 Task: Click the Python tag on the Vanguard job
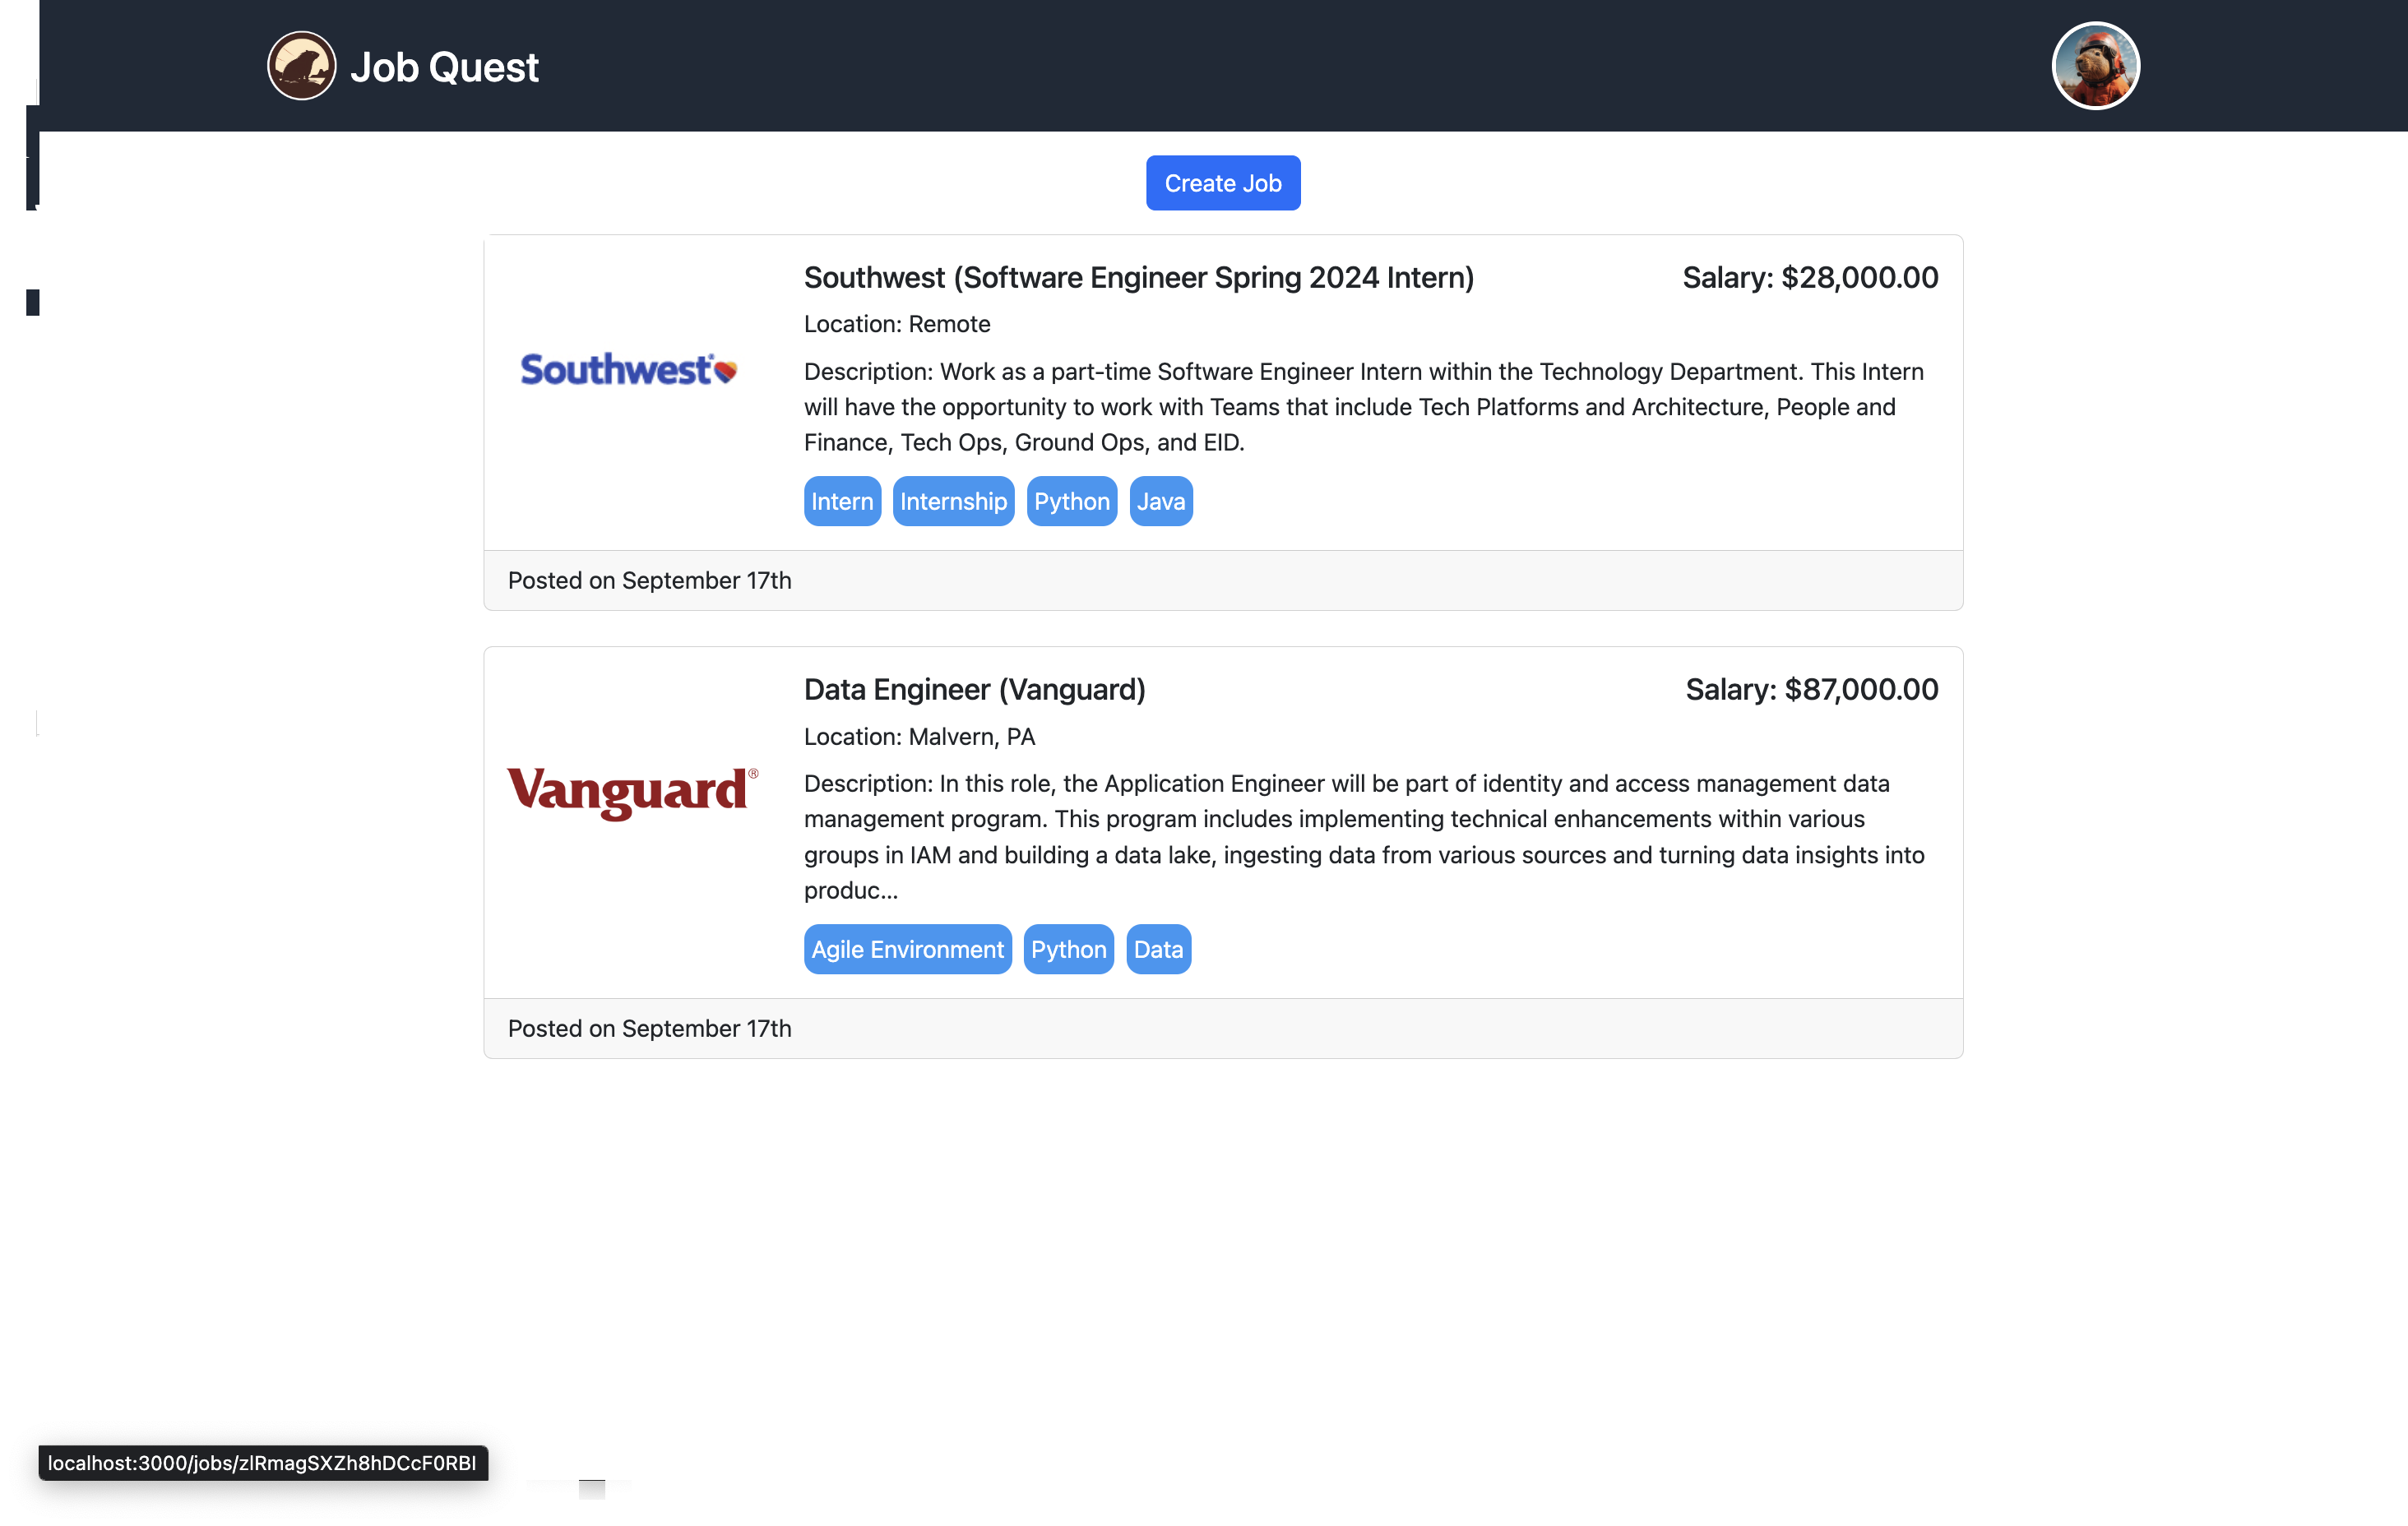pos(1068,950)
